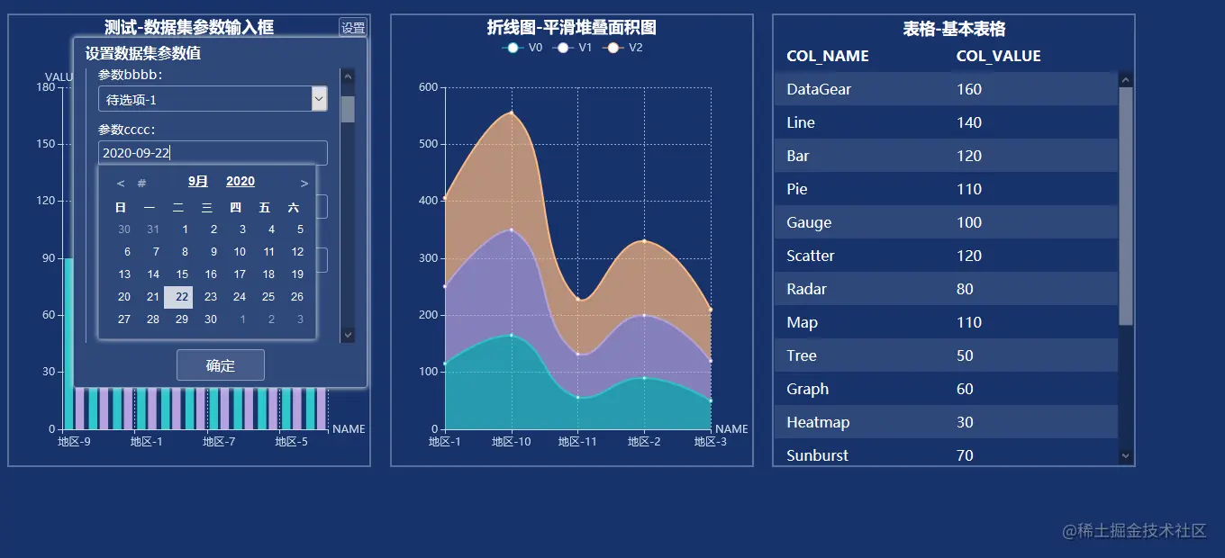Toggle the V2 series in the legend
Screen dimensions: 1225x558
click(x=624, y=48)
